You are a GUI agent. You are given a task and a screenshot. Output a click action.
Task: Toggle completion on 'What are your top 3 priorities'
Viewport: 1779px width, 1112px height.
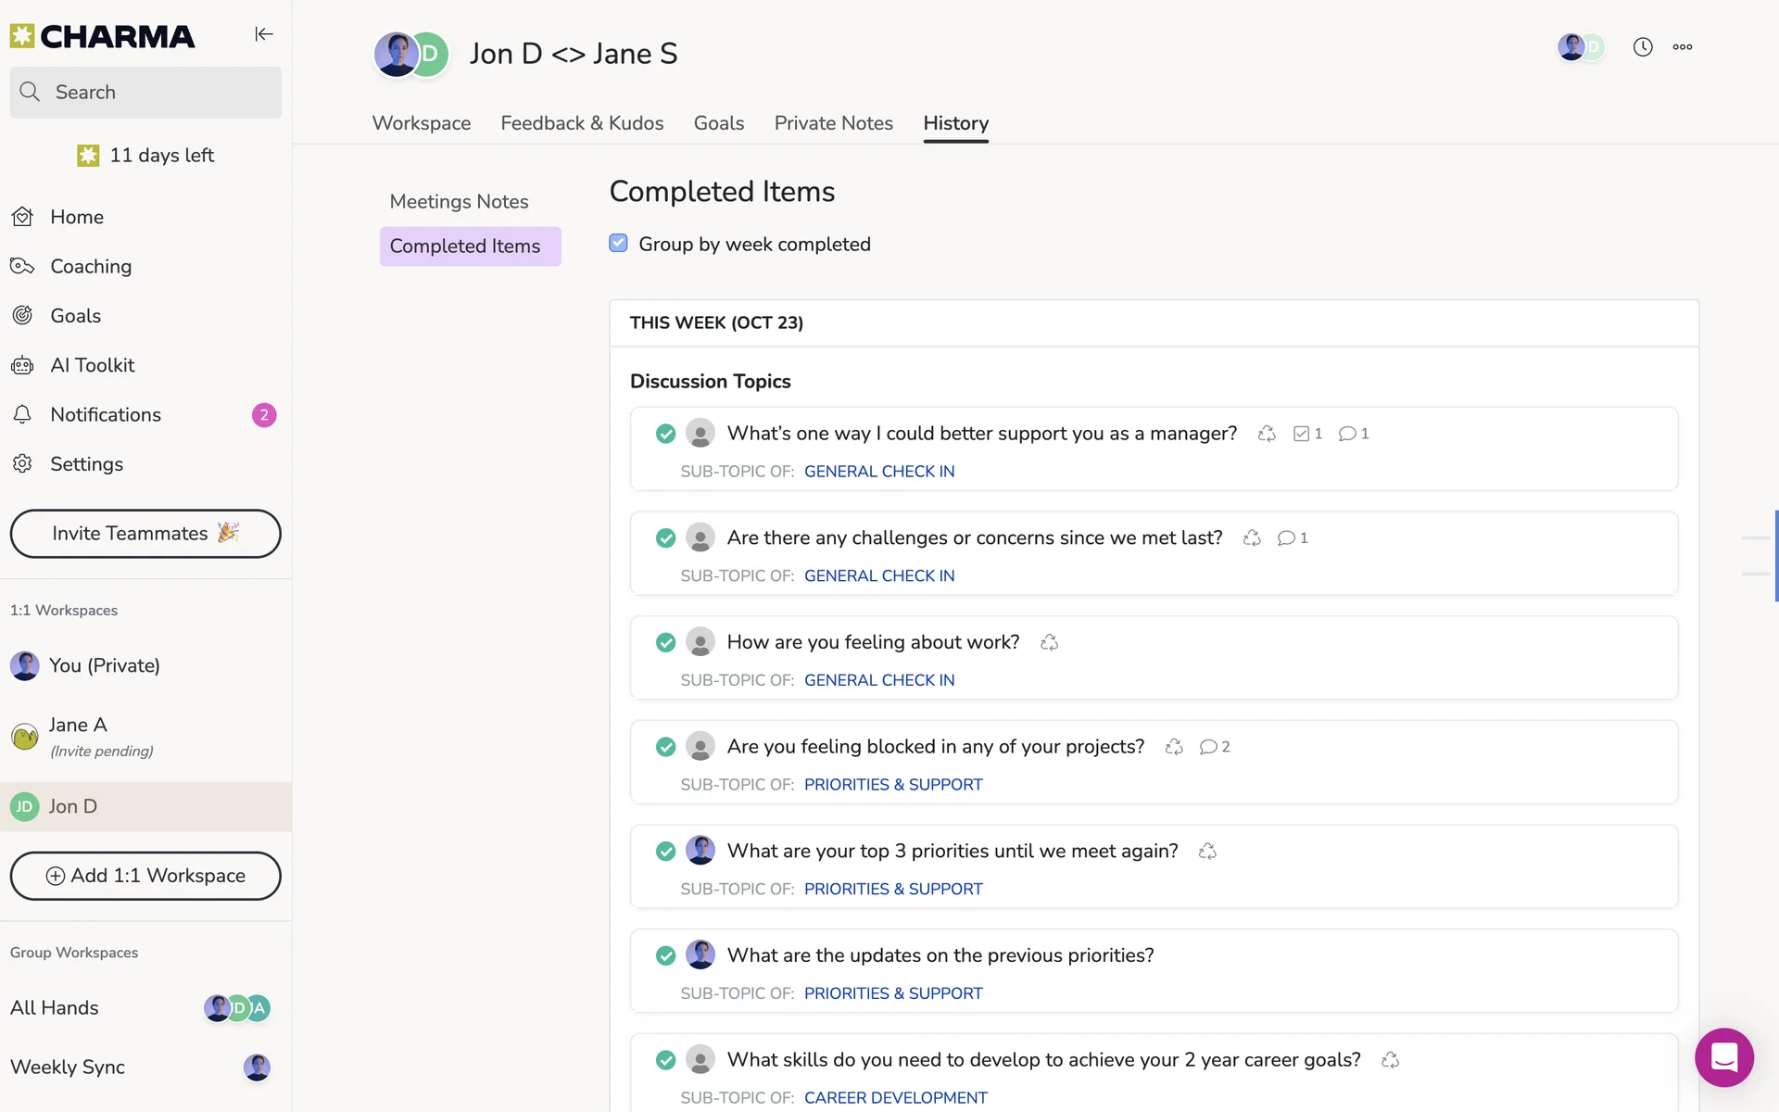665,852
